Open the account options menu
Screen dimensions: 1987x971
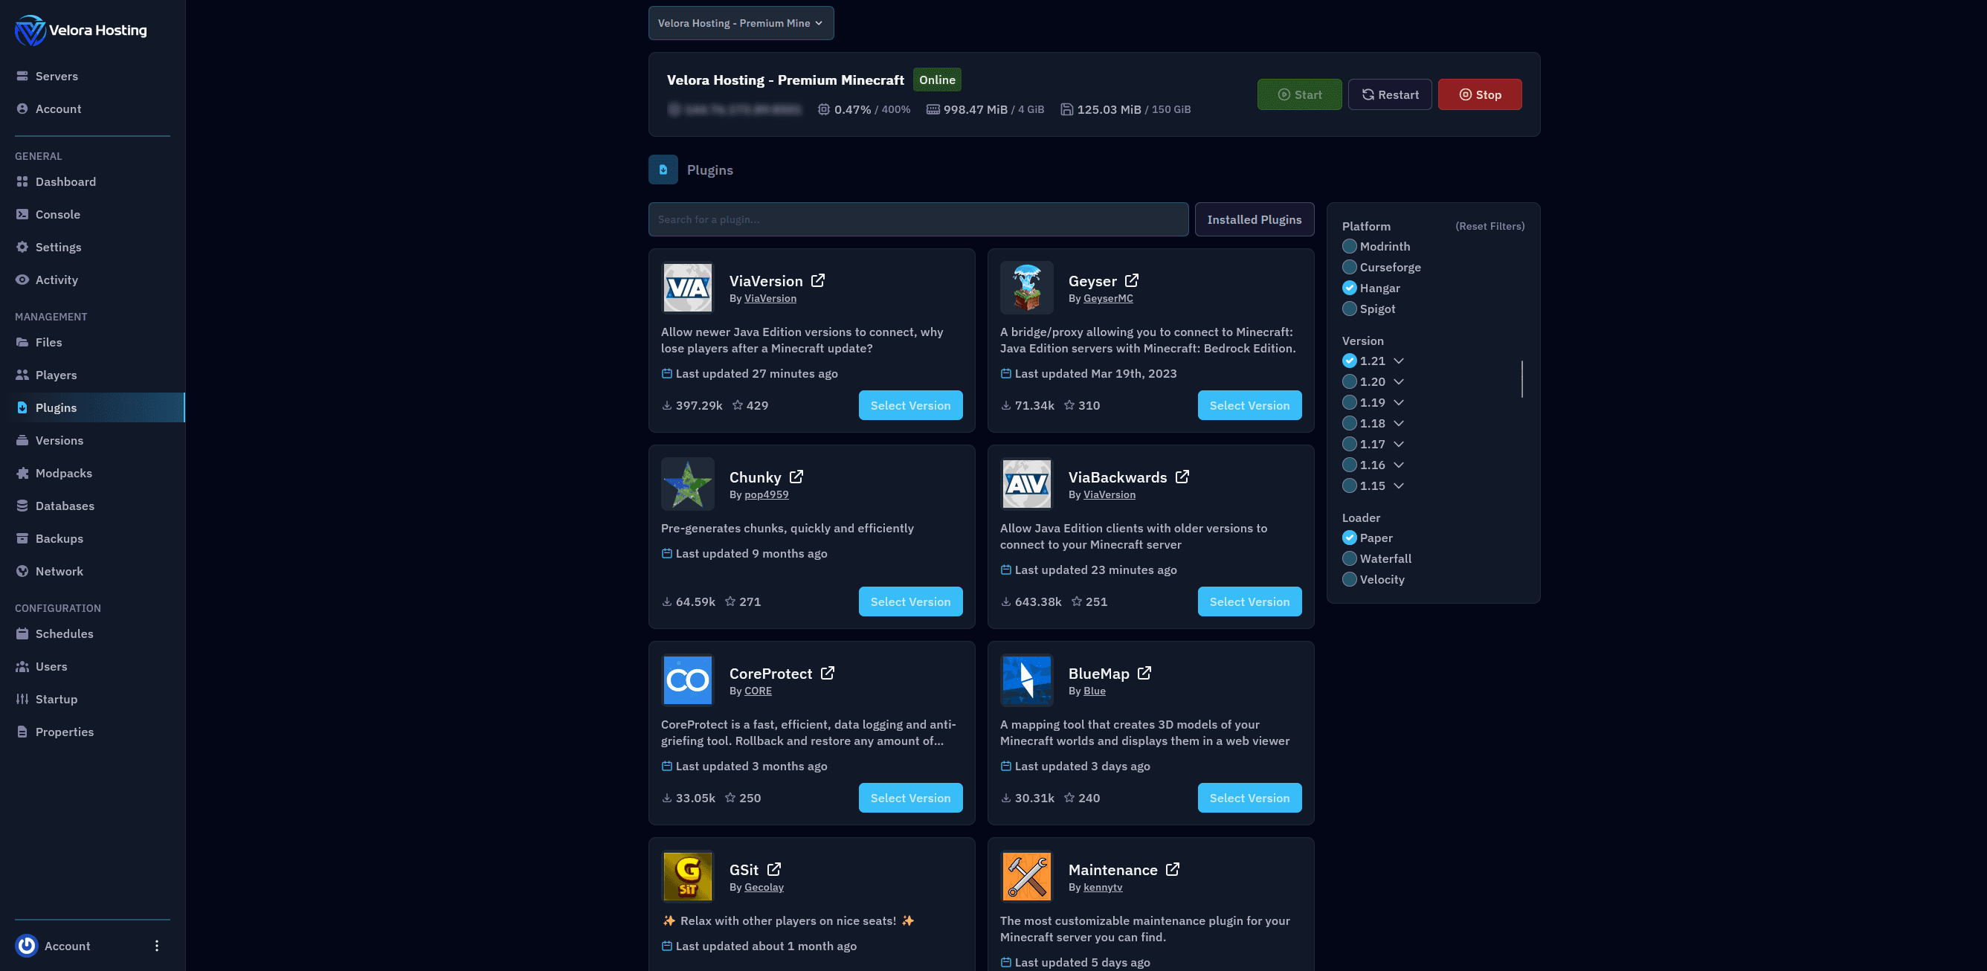click(157, 945)
